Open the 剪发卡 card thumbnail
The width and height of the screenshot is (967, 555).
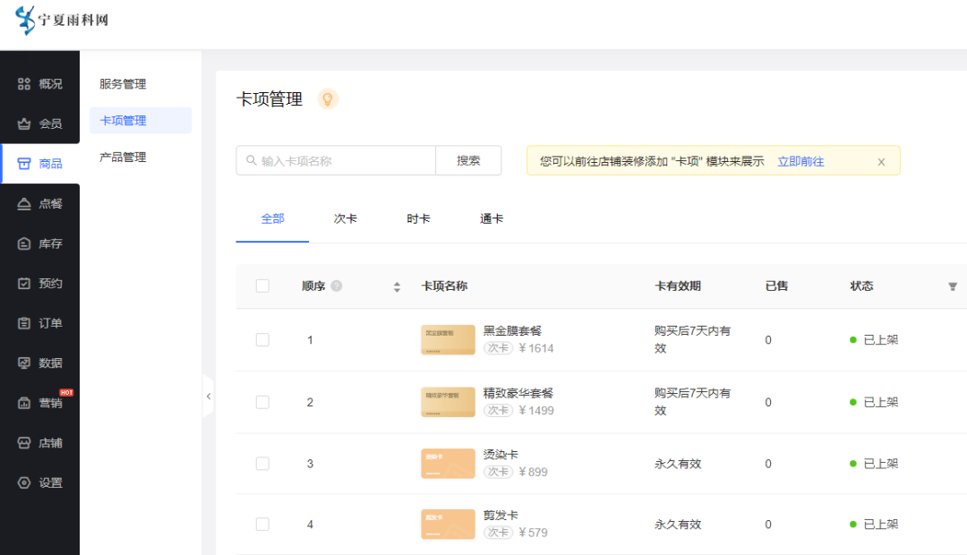coord(449,525)
